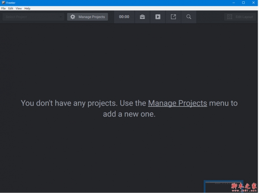Click the briefcase toolbar icon

[142, 17]
